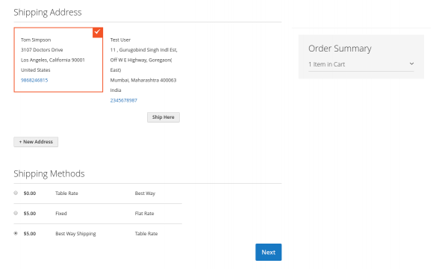The width and height of the screenshot is (439, 269).
Task: Click 11, Gurugobind Singh Indl Est text
Action: [143, 50]
